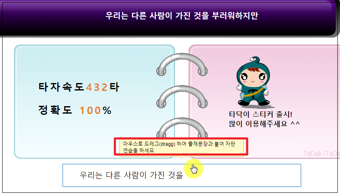This screenshot has width=340, height=195.
Task: Click inside the typing input box
Action: tap(182, 175)
